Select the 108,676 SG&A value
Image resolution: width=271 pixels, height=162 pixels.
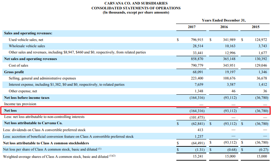229,78
